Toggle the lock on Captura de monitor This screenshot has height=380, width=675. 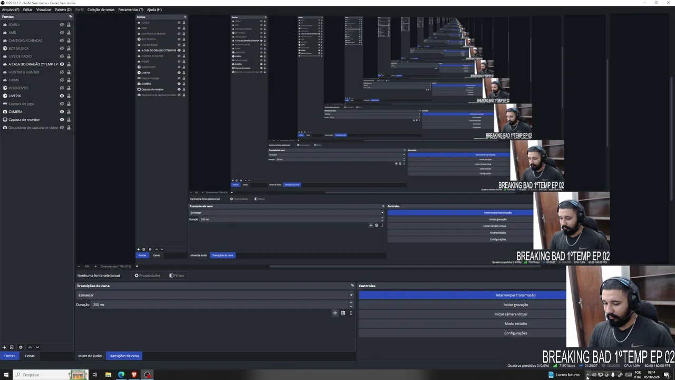[x=69, y=120]
